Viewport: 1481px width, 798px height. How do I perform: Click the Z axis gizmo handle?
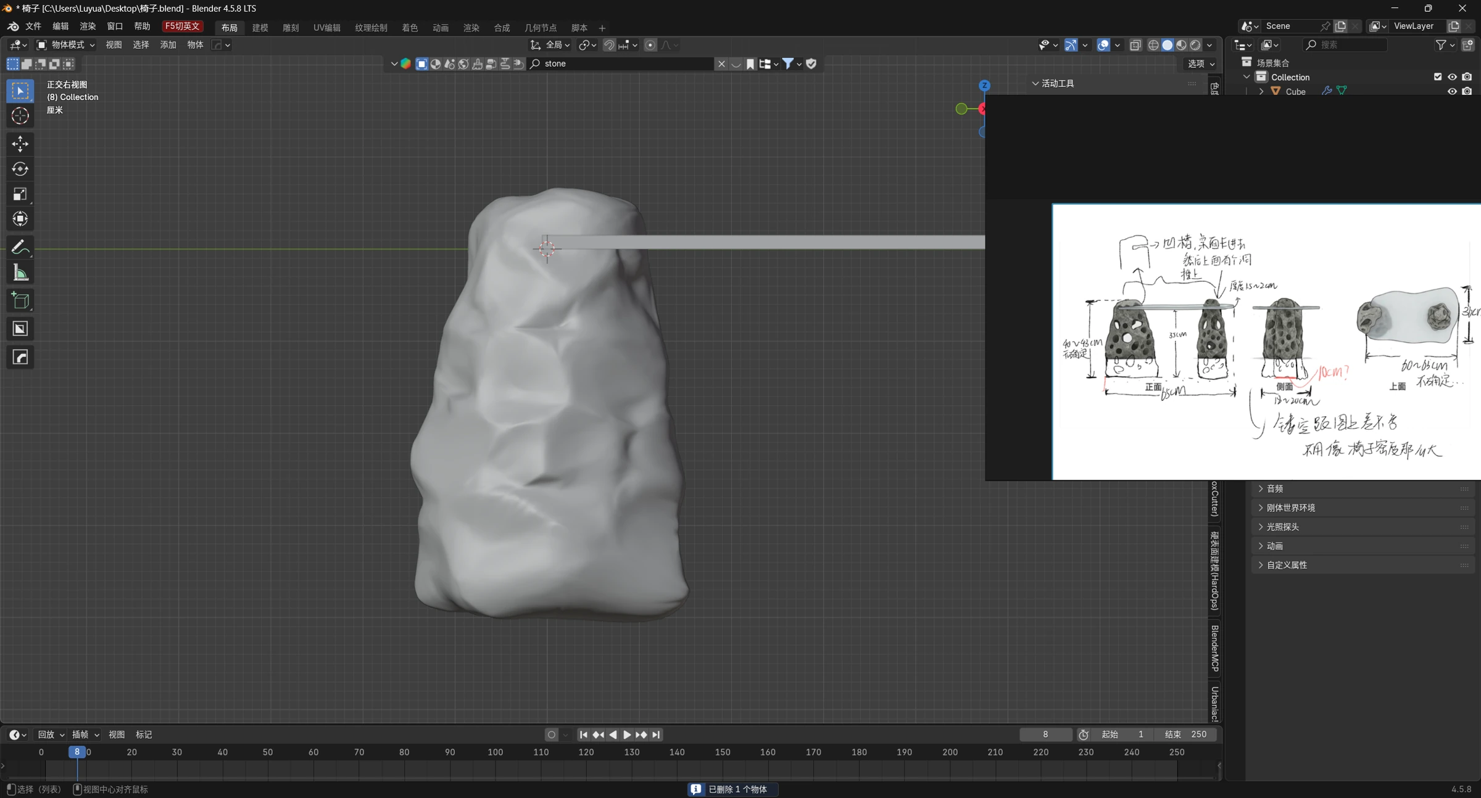[x=984, y=86]
